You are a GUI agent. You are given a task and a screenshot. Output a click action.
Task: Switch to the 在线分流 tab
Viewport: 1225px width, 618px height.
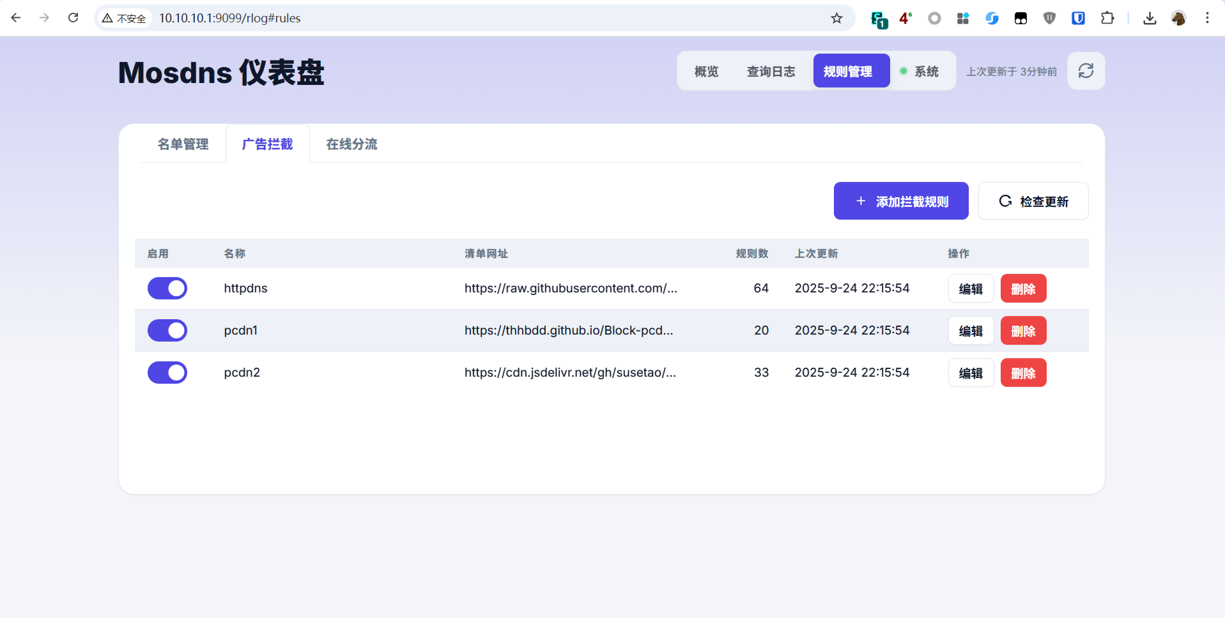(351, 144)
